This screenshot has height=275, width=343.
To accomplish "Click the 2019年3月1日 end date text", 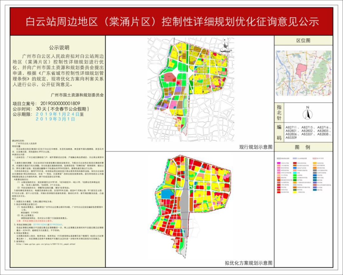I will pyautogui.click(x=55, y=119).
